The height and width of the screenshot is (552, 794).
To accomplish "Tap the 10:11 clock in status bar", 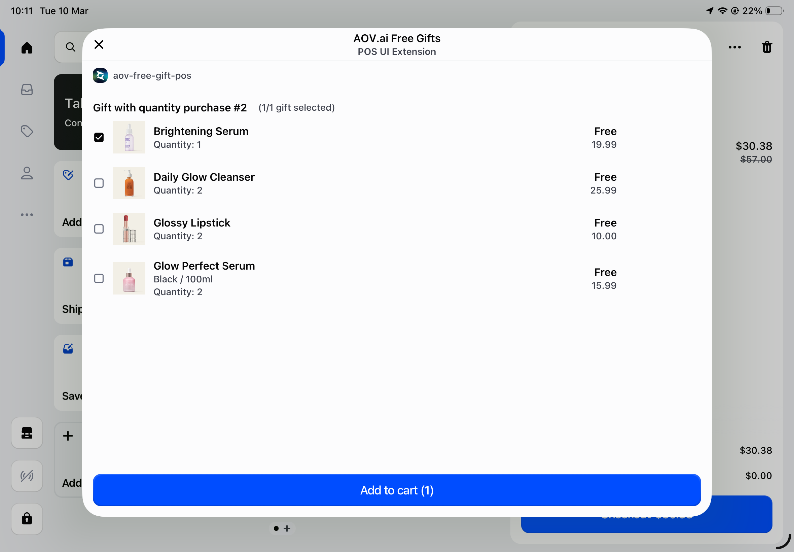I will pyautogui.click(x=22, y=11).
